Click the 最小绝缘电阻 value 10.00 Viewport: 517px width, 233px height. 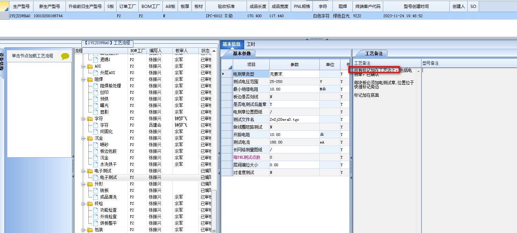click(x=294, y=89)
